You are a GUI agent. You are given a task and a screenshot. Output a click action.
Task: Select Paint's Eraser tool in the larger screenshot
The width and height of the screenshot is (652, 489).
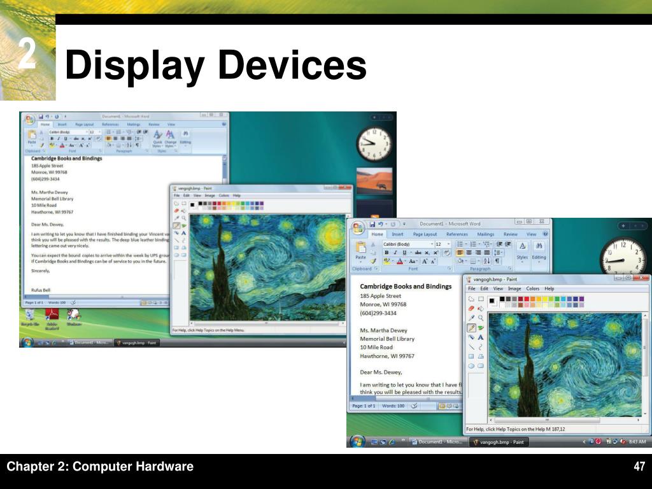tap(471, 308)
